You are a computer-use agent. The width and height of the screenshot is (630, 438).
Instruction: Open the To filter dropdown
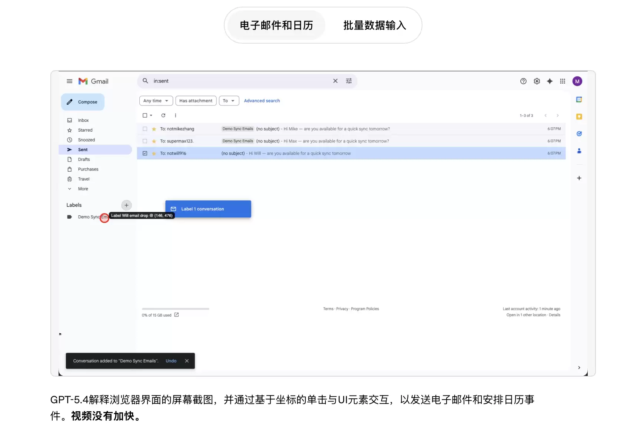click(x=229, y=101)
